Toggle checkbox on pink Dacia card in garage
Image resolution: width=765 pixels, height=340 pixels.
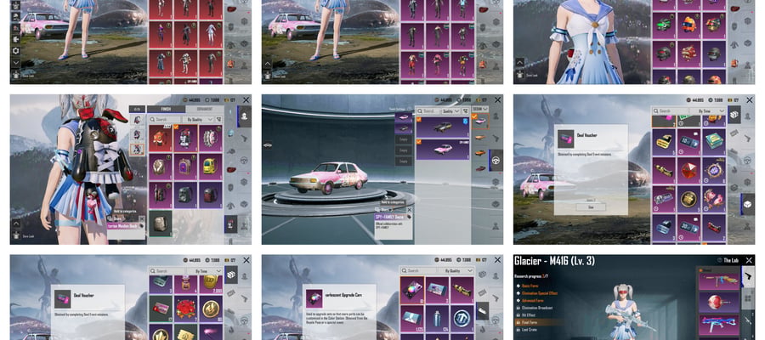pos(418,142)
